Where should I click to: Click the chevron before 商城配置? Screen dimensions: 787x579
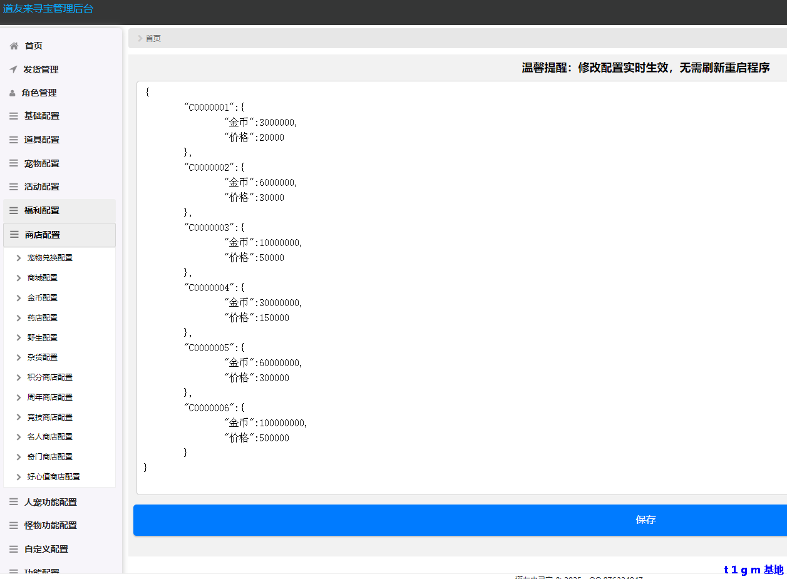coord(19,278)
